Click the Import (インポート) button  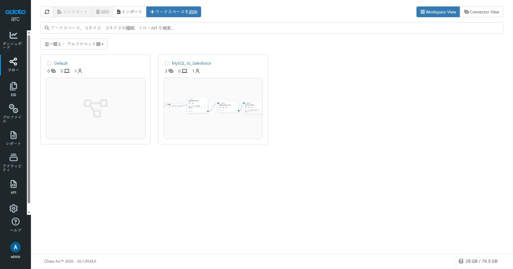pyautogui.click(x=130, y=12)
